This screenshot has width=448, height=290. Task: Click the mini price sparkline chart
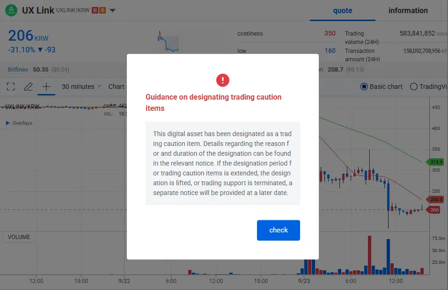tap(169, 42)
